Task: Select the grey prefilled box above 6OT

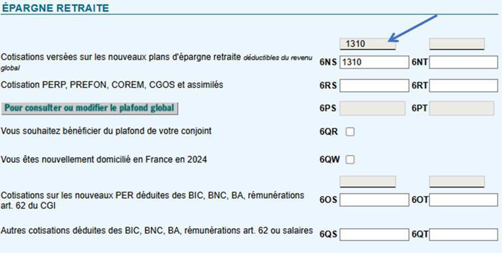Action: [x=457, y=181]
